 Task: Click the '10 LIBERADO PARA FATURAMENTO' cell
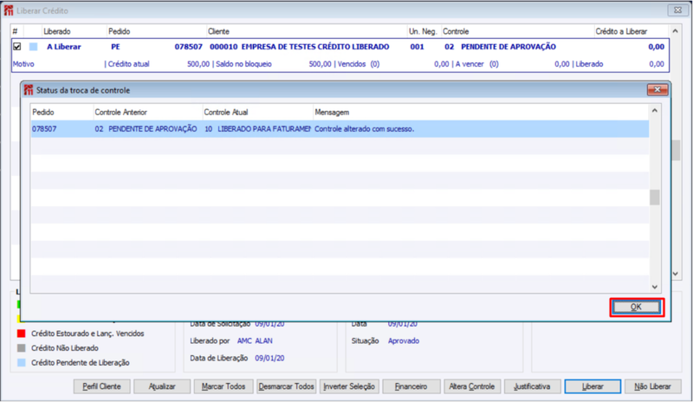[x=257, y=129]
